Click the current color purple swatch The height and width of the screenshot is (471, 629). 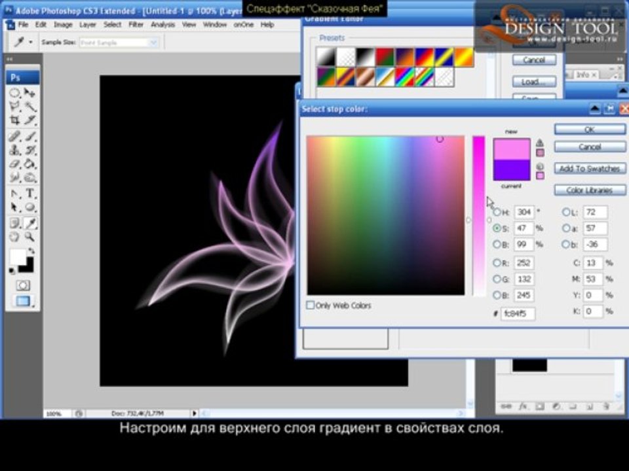point(512,170)
